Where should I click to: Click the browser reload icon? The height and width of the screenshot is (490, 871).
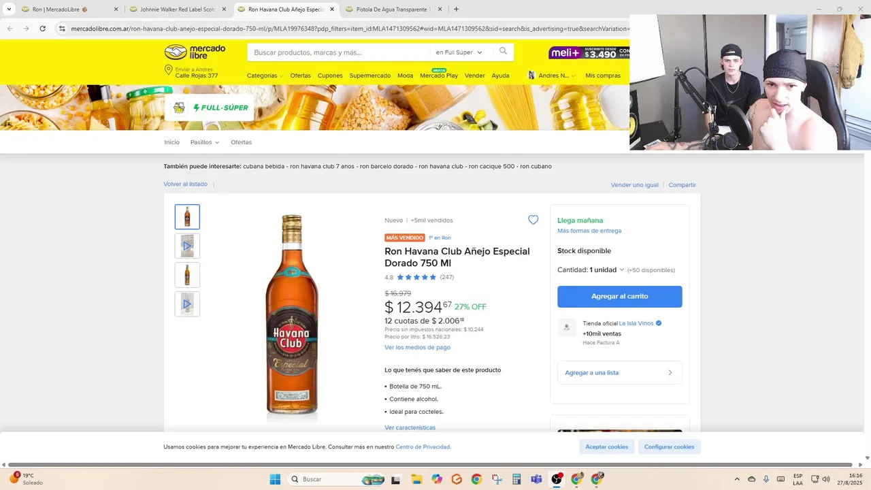42,29
